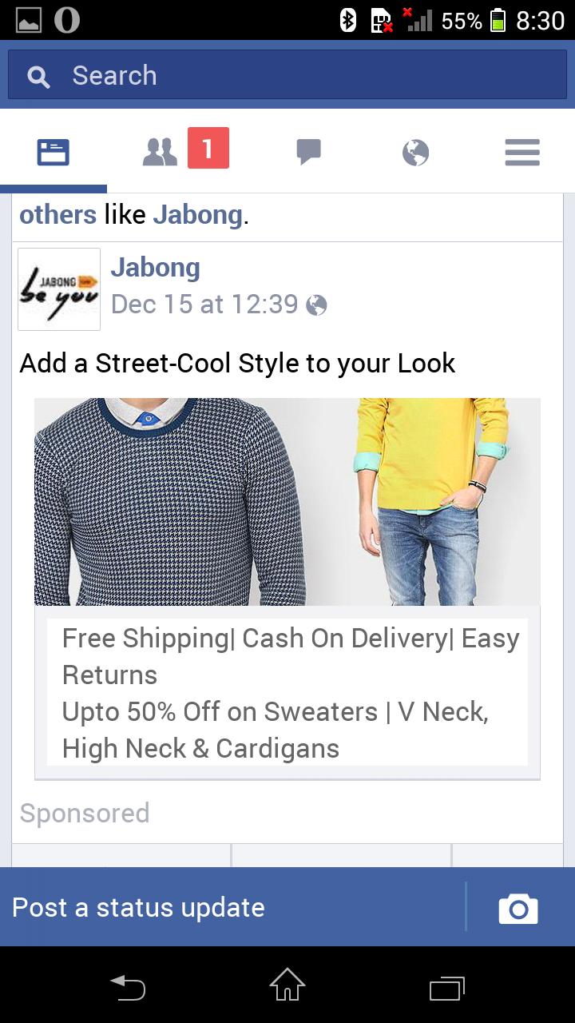Tap the magnifier icon in search bar
The image size is (575, 1023).
38,77
